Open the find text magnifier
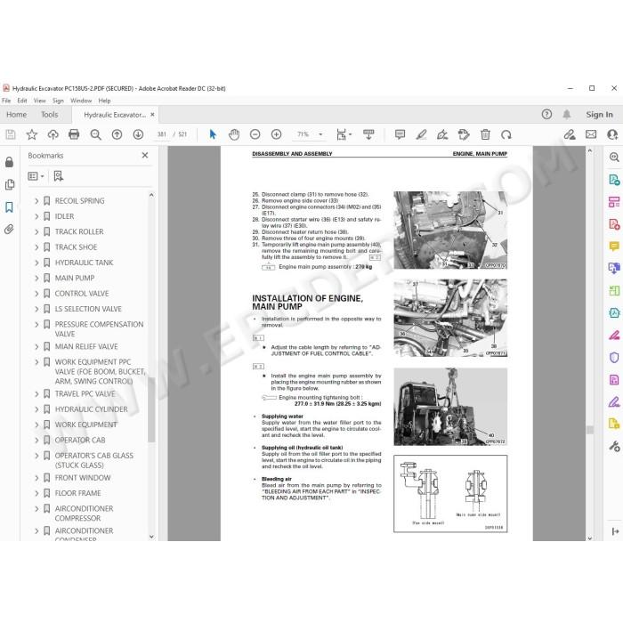 click(95, 134)
